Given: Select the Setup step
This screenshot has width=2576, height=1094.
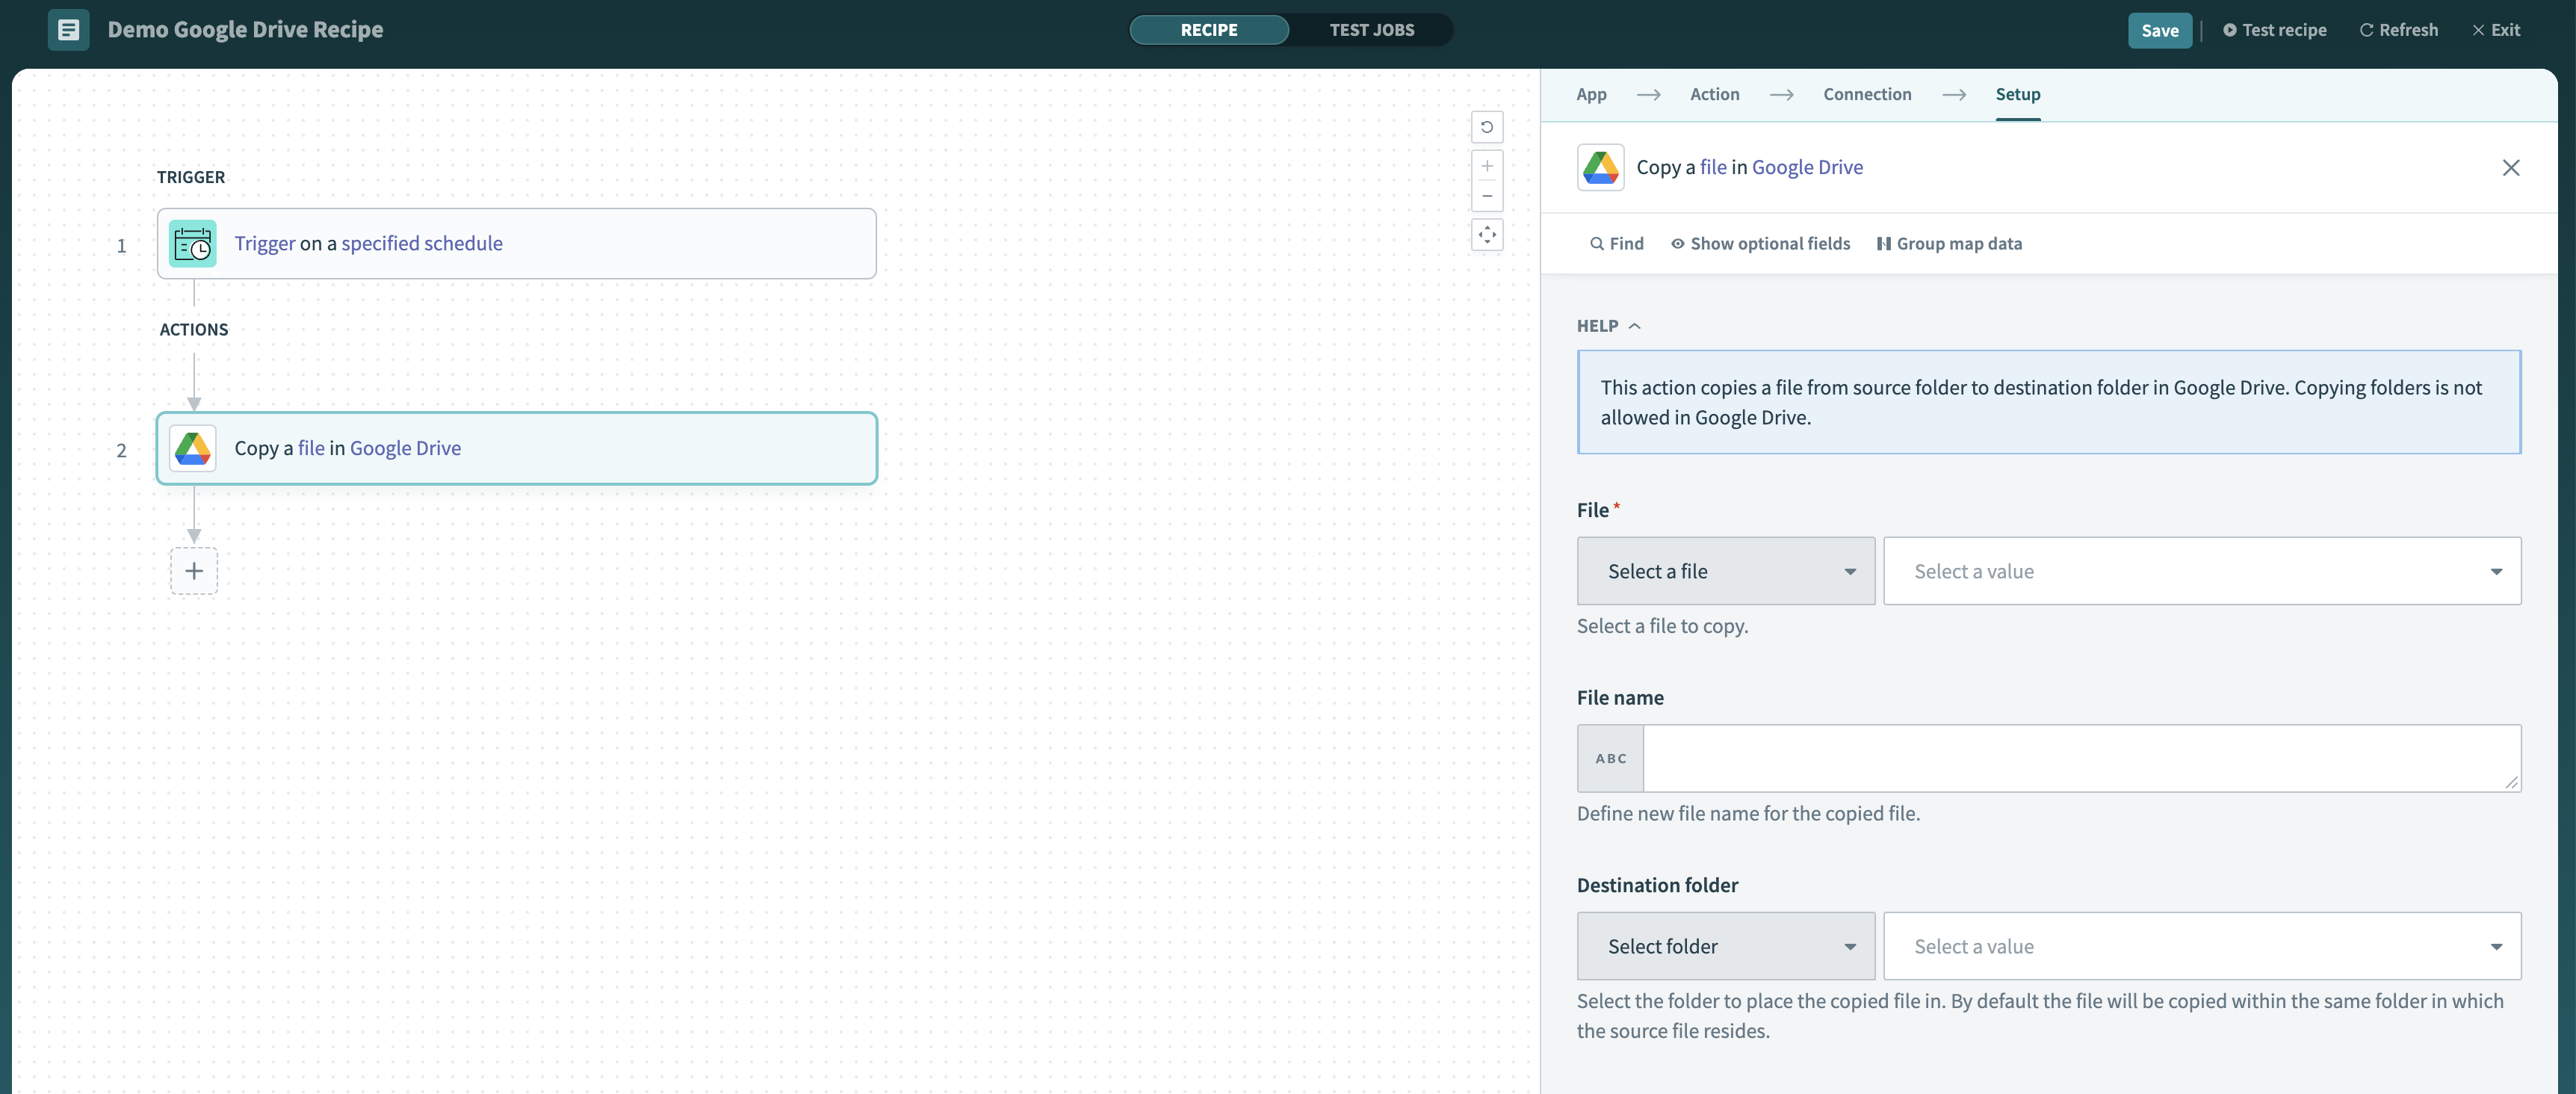Looking at the screenshot, I should click(x=2018, y=94).
